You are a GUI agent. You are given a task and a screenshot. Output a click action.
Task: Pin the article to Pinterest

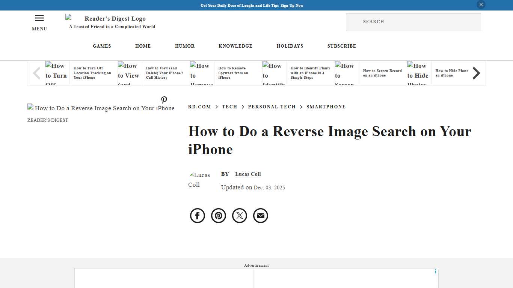(x=218, y=215)
